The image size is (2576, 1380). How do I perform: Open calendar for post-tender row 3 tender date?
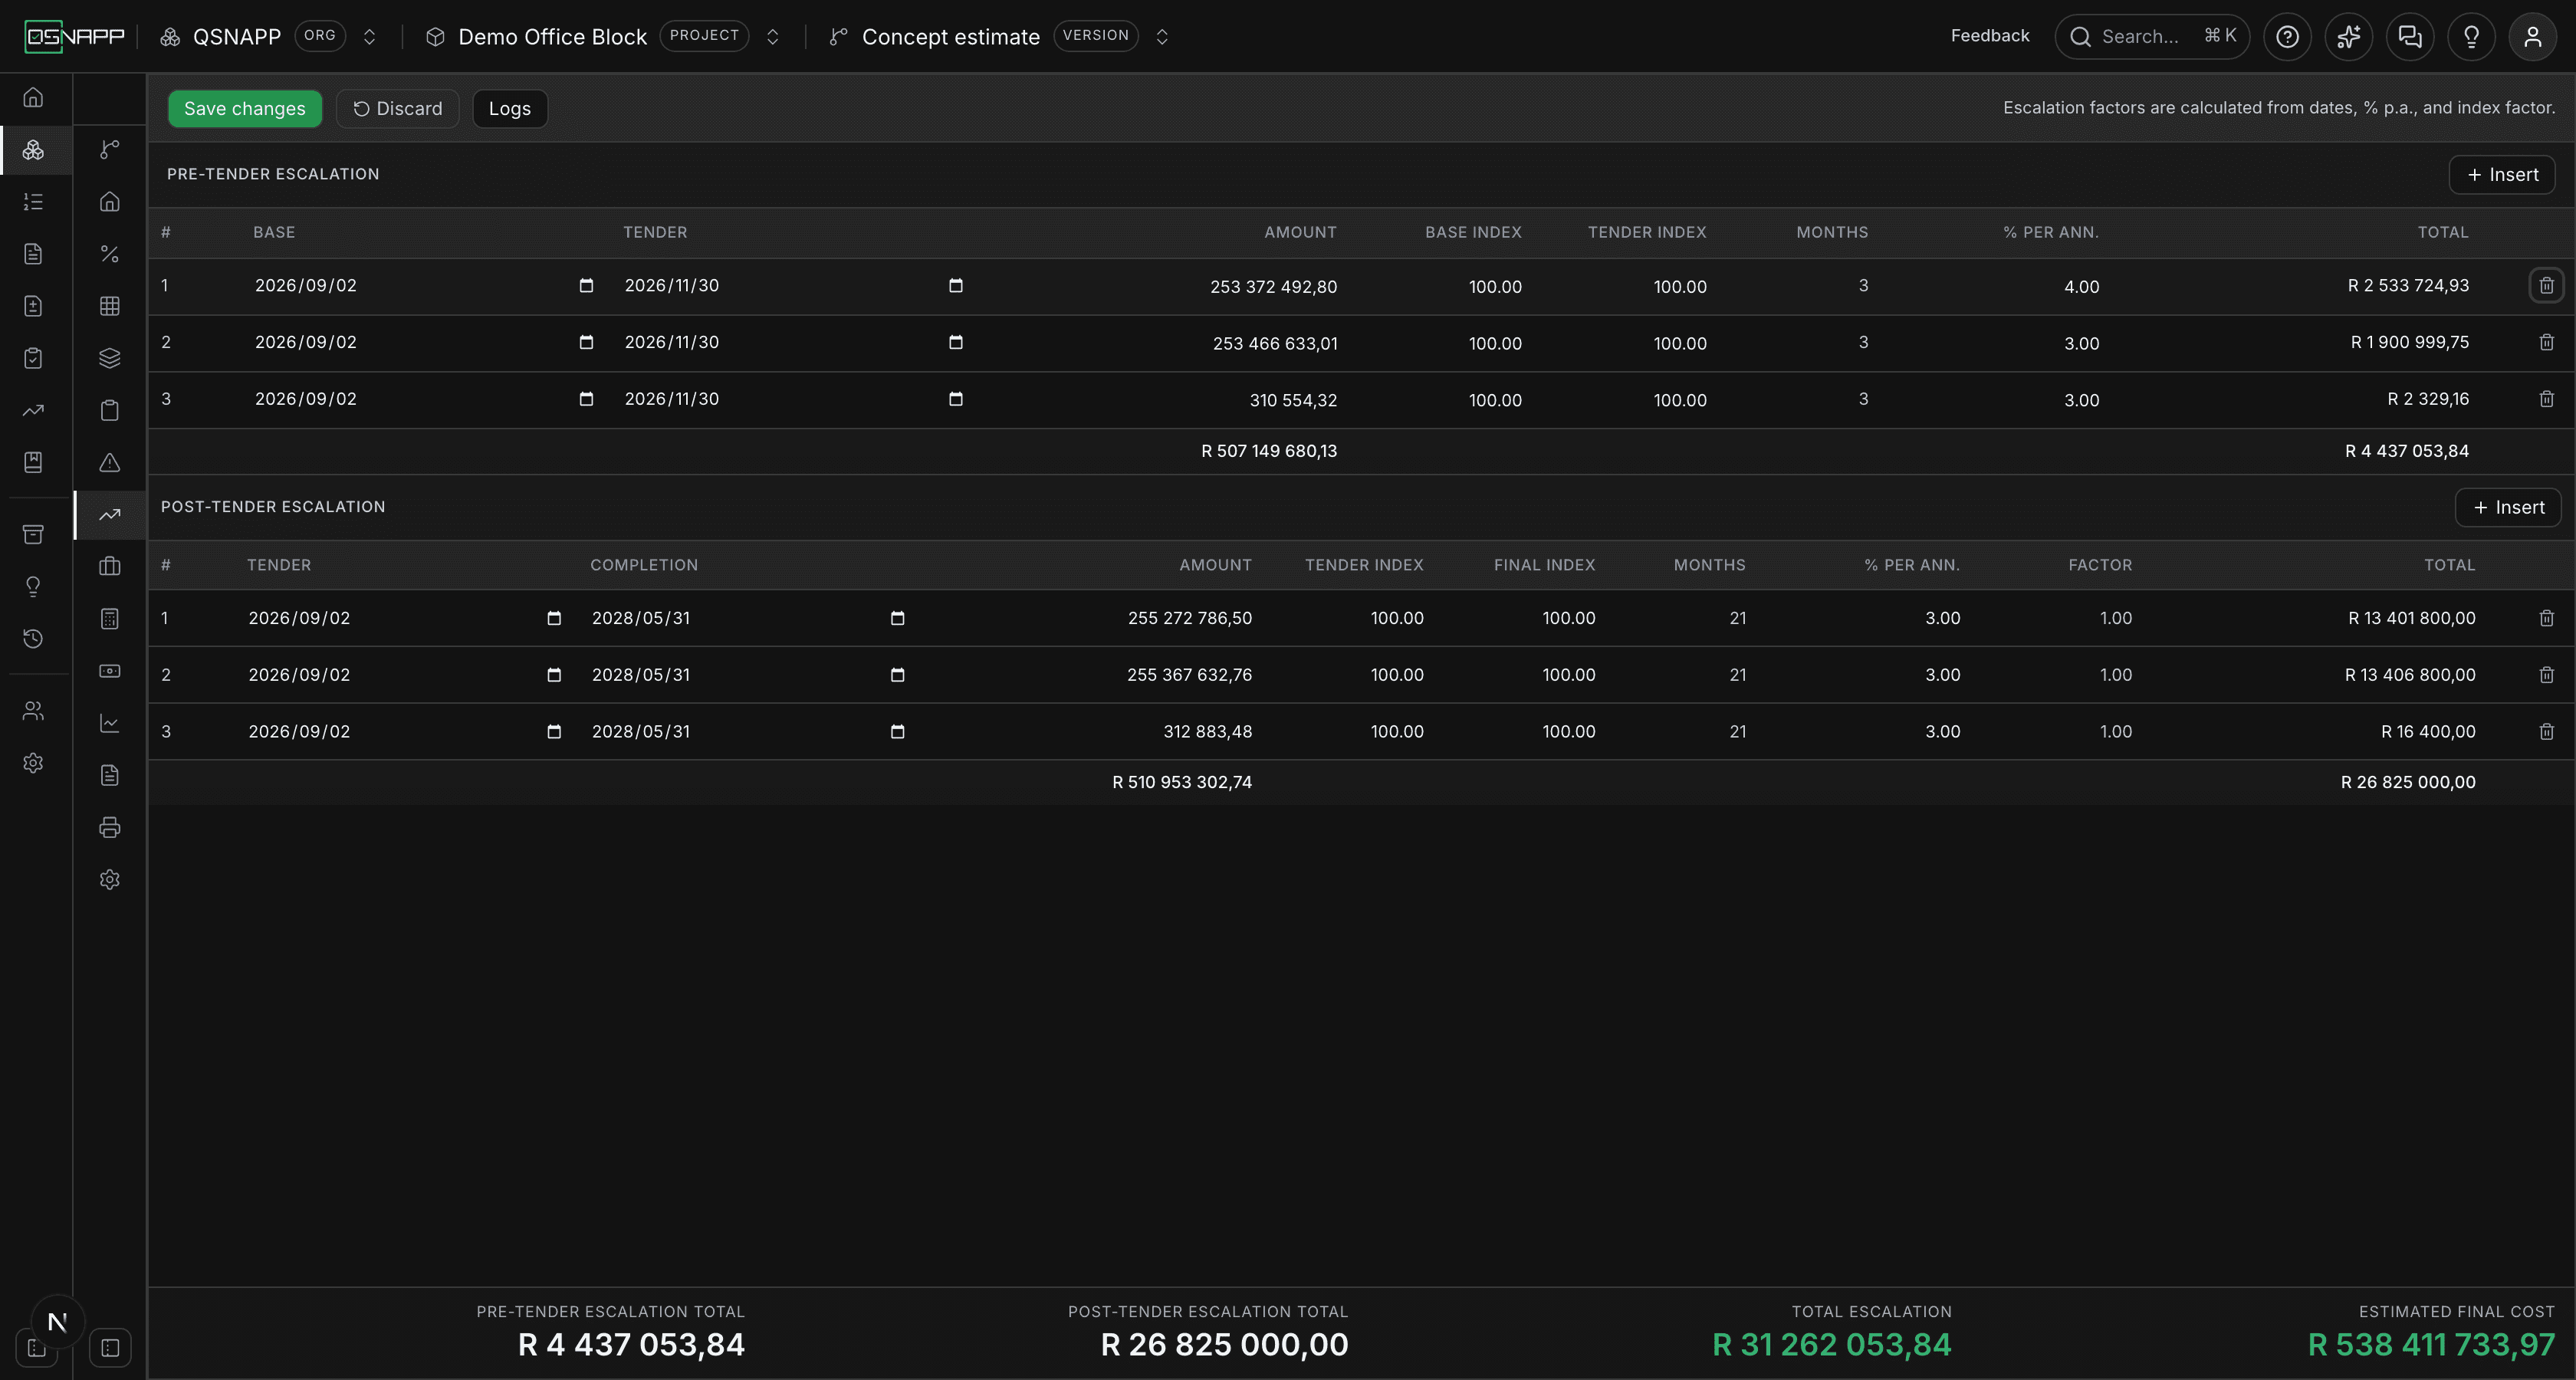[x=554, y=732]
